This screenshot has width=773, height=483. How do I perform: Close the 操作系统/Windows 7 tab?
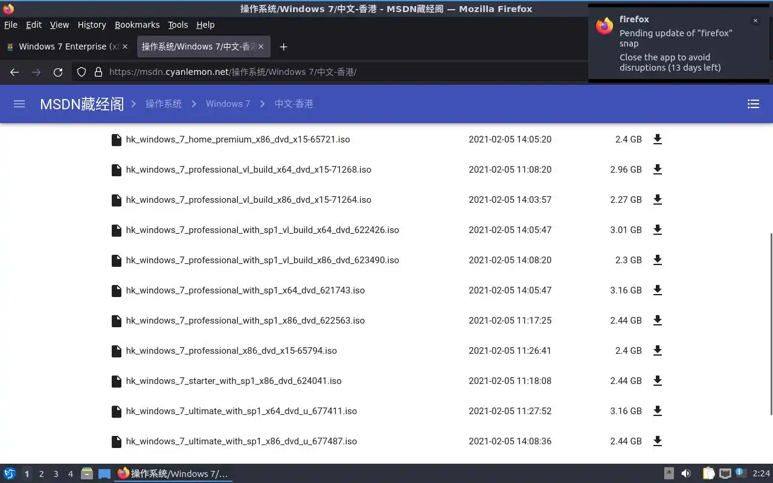click(x=261, y=46)
